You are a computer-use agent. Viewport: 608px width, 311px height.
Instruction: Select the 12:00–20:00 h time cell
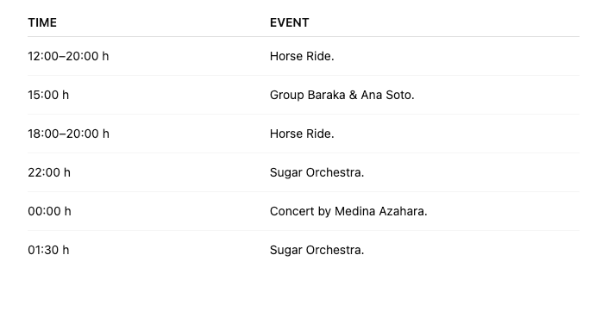68,56
